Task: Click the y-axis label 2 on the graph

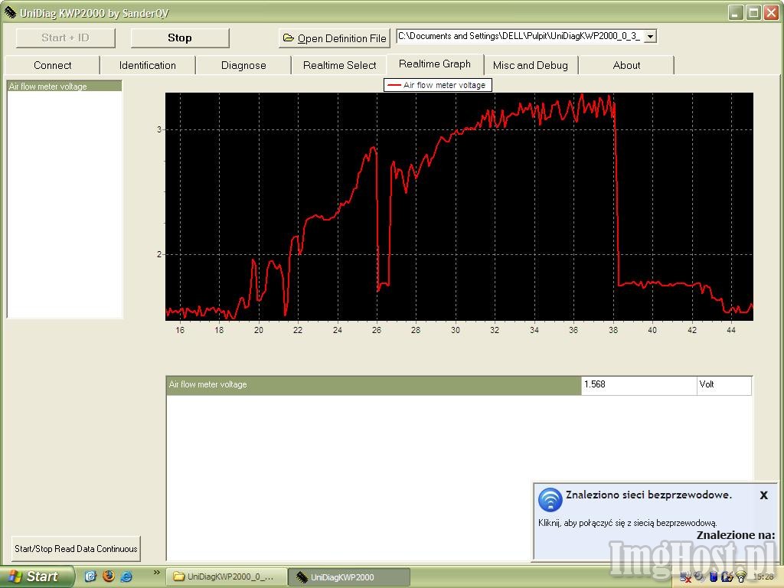Action: [x=159, y=254]
